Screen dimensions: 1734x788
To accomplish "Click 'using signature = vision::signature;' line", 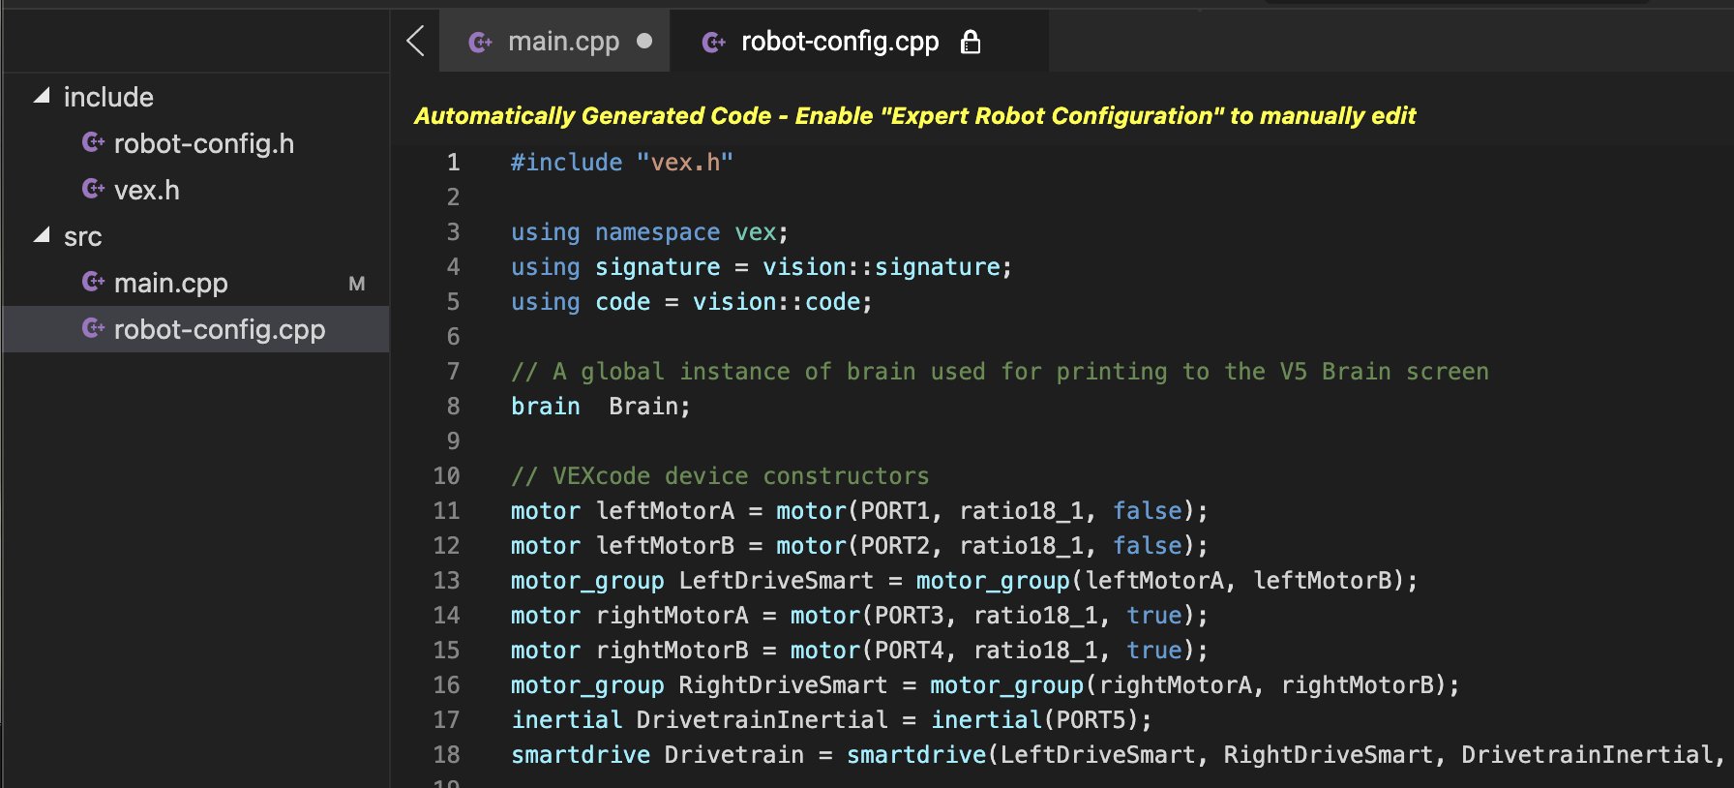I will [x=762, y=267].
